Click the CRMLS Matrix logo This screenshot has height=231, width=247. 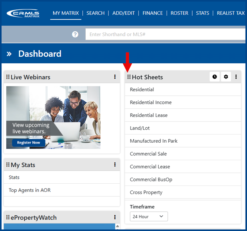(23, 13)
